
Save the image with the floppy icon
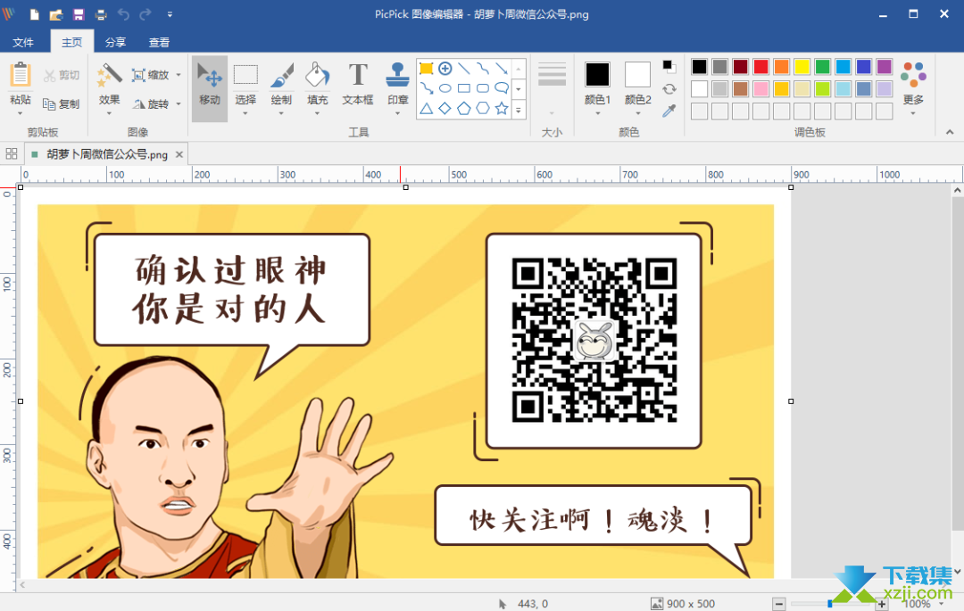(x=79, y=14)
